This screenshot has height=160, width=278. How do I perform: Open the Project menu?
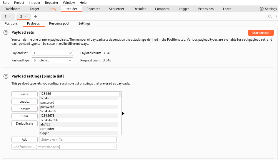(x=19, y=3)
